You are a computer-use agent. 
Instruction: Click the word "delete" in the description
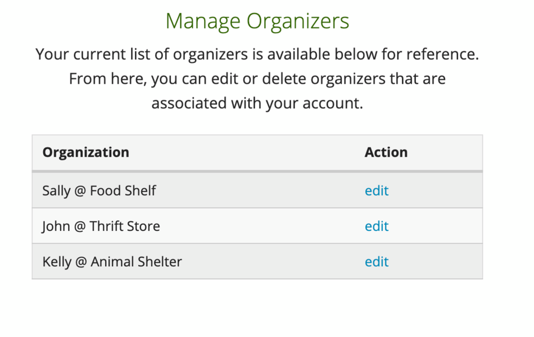(x=257, y=79)
